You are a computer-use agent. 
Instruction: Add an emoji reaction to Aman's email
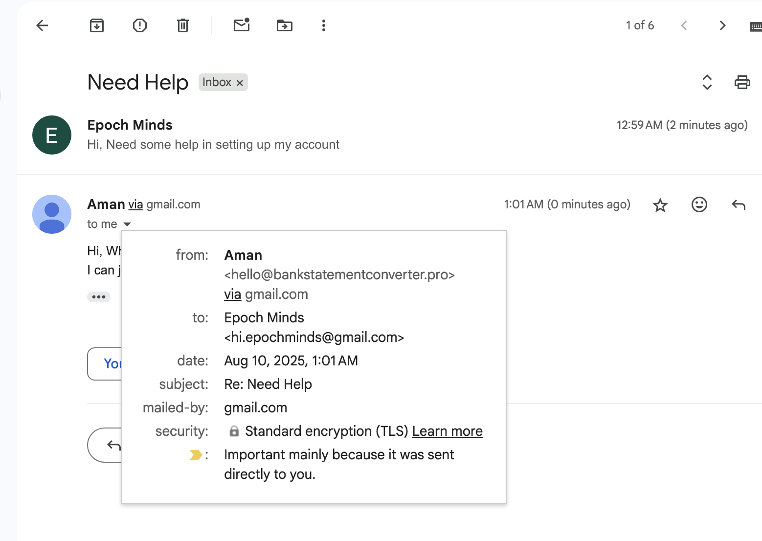pos(699,205)
